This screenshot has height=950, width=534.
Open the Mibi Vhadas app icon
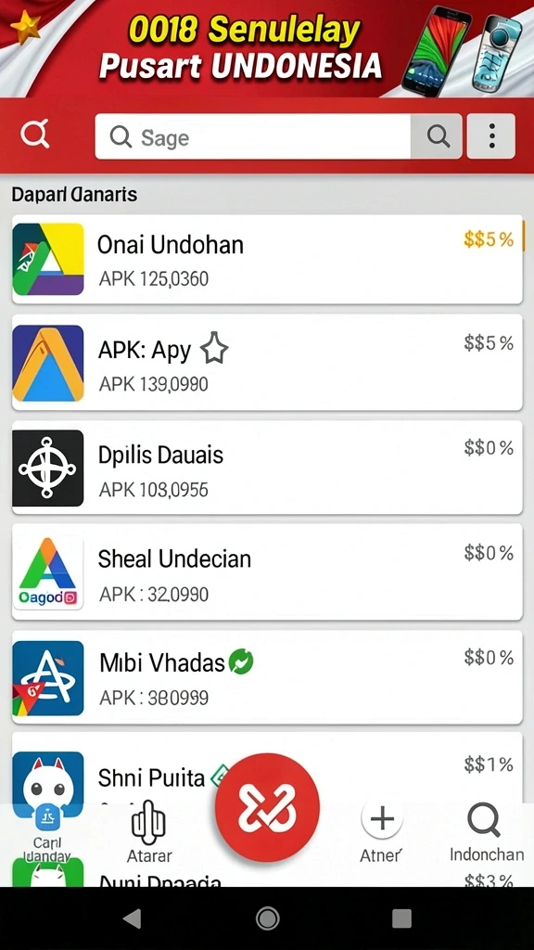pos(48,678)
